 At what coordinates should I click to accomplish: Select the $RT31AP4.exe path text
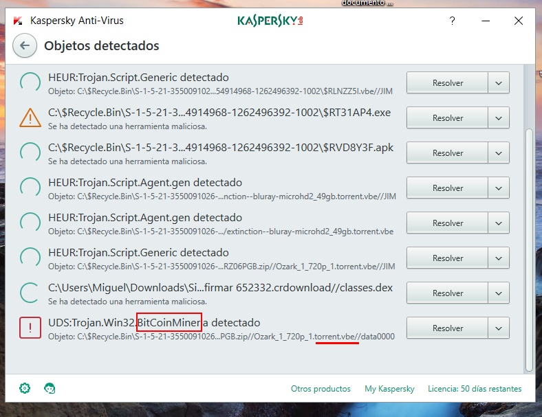[x=219, y=113]
